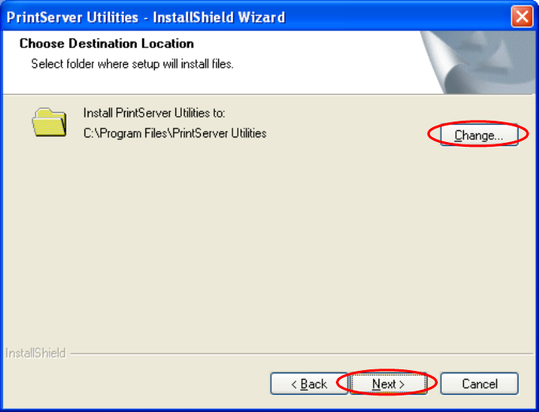
Task: Click the 'Select folder where setup will install files.' text
Action: tap(132, 64)
